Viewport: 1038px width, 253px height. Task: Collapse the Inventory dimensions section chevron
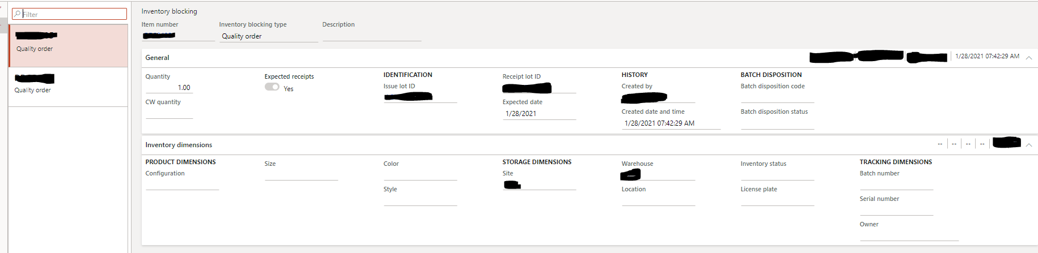pyautogui.click(x=1029, y=145)
